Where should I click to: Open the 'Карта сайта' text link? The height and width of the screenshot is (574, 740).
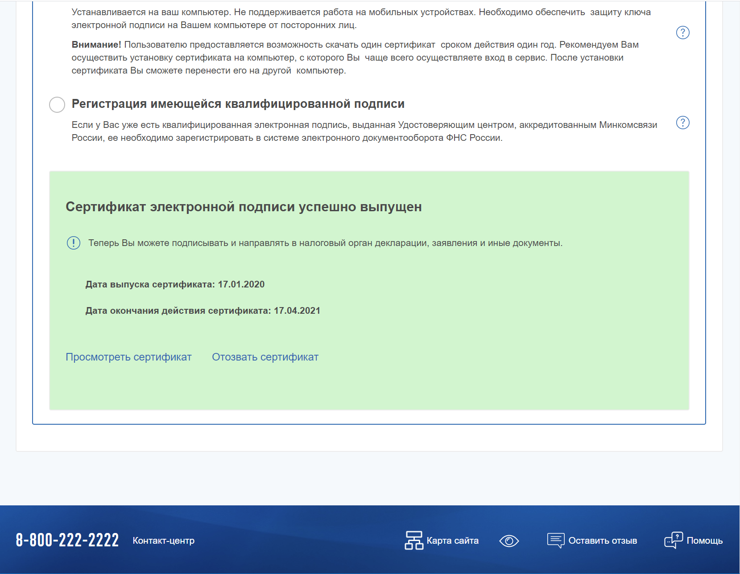tap(452, 541)
